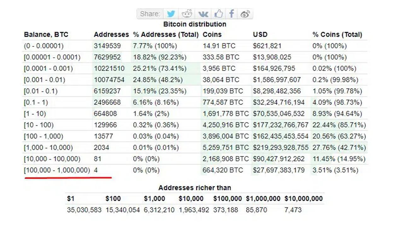This screenshot has width=406, height=225.
Task: Select the USD column header
Action: (x=260, y=35)
